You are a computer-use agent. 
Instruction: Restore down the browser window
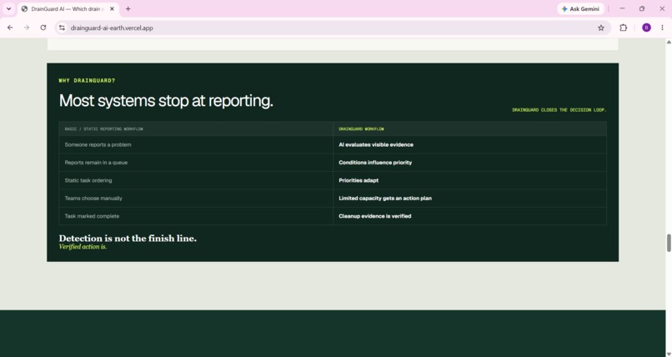coord(642,8)
